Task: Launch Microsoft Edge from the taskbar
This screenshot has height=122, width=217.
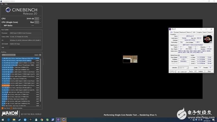Action: pyautogui.click(x=8, y=120)
